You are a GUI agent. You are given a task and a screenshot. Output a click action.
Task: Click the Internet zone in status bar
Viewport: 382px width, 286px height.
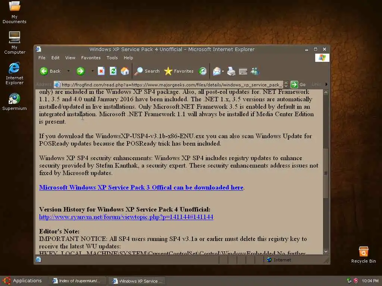pyautogui.click(x=279, y=260)
